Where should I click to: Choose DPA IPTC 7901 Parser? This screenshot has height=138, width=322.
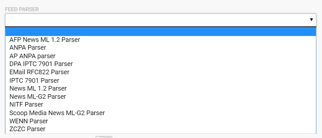pyautogui.click(x=41, y=64)
